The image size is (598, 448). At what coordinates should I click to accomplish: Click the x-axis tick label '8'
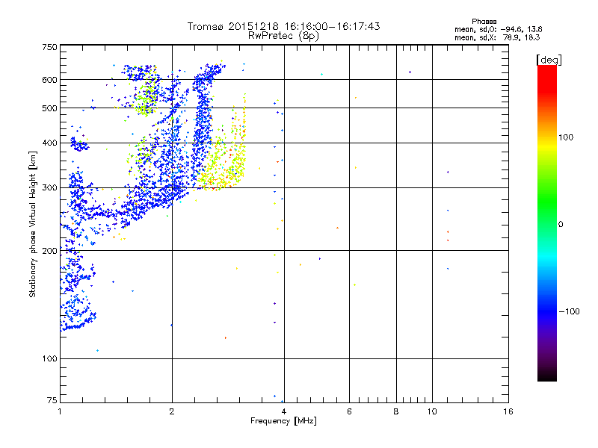[396, 411]
